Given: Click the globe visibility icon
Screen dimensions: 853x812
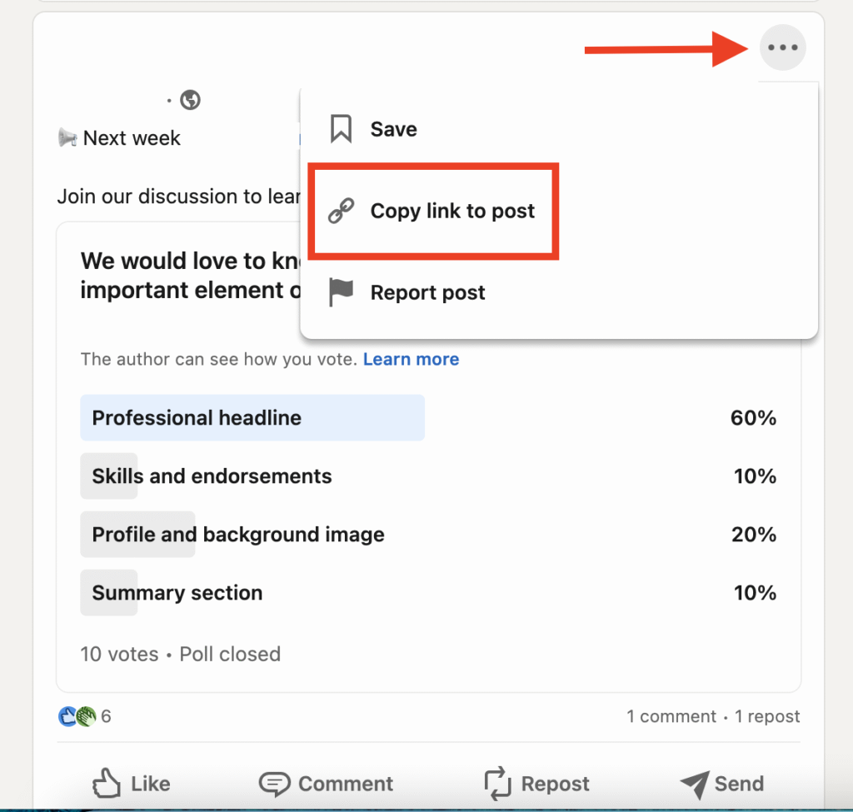Looking at the screenshot, I should coord(190,101).
